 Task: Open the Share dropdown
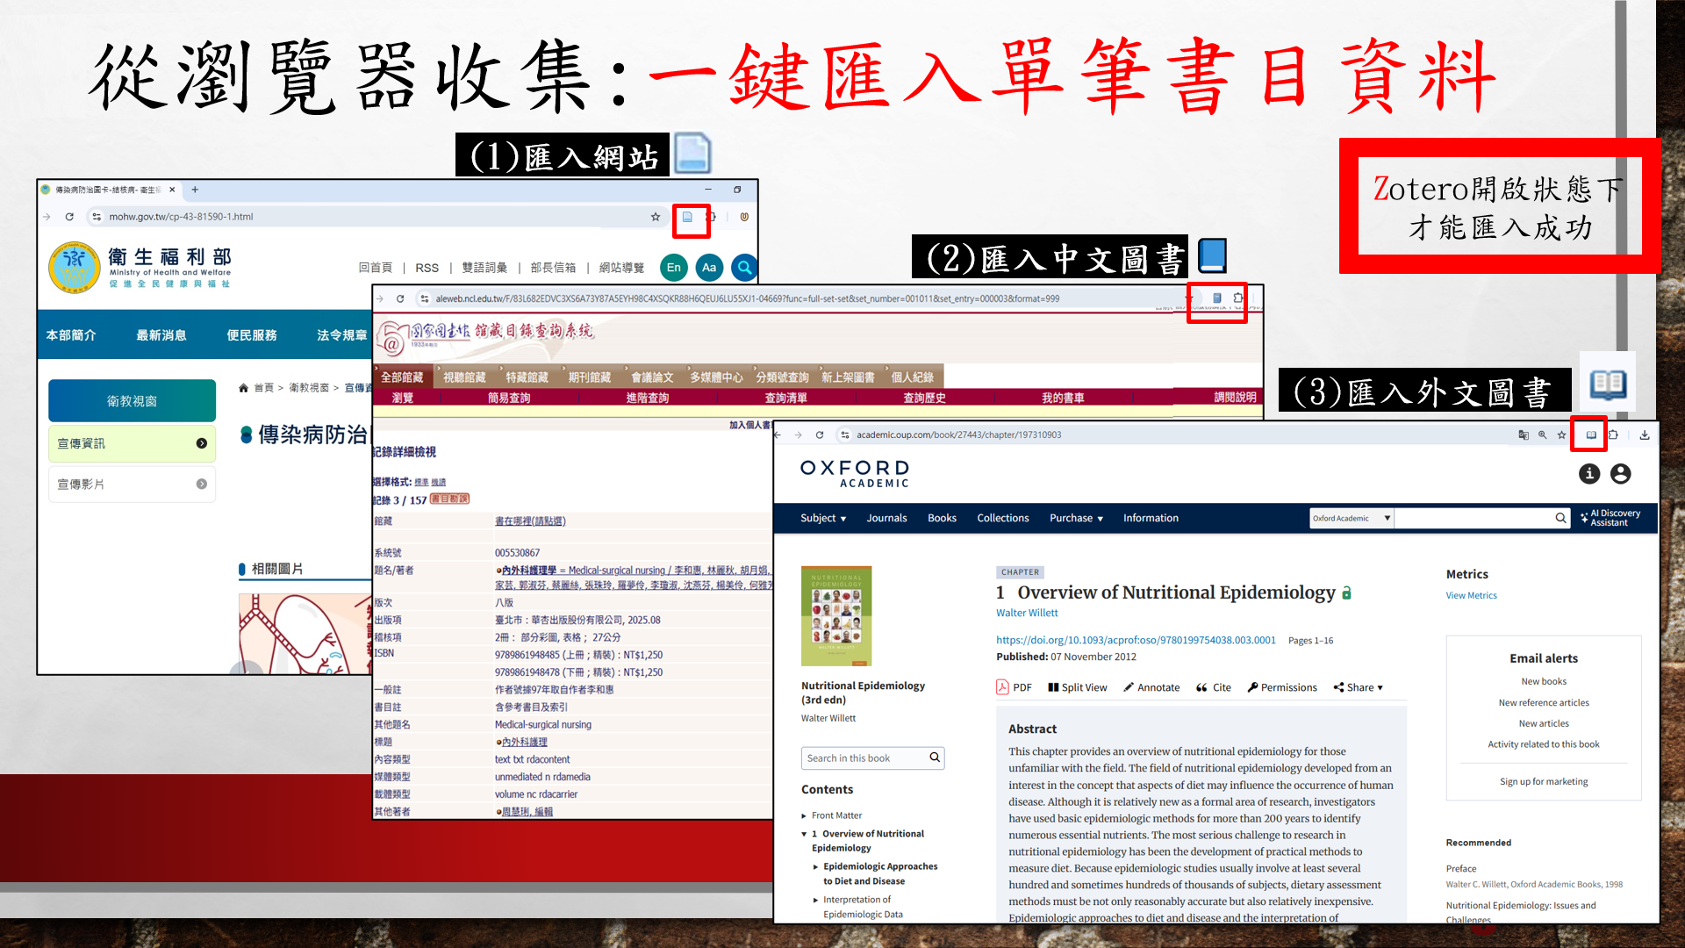pos(1359,687)
